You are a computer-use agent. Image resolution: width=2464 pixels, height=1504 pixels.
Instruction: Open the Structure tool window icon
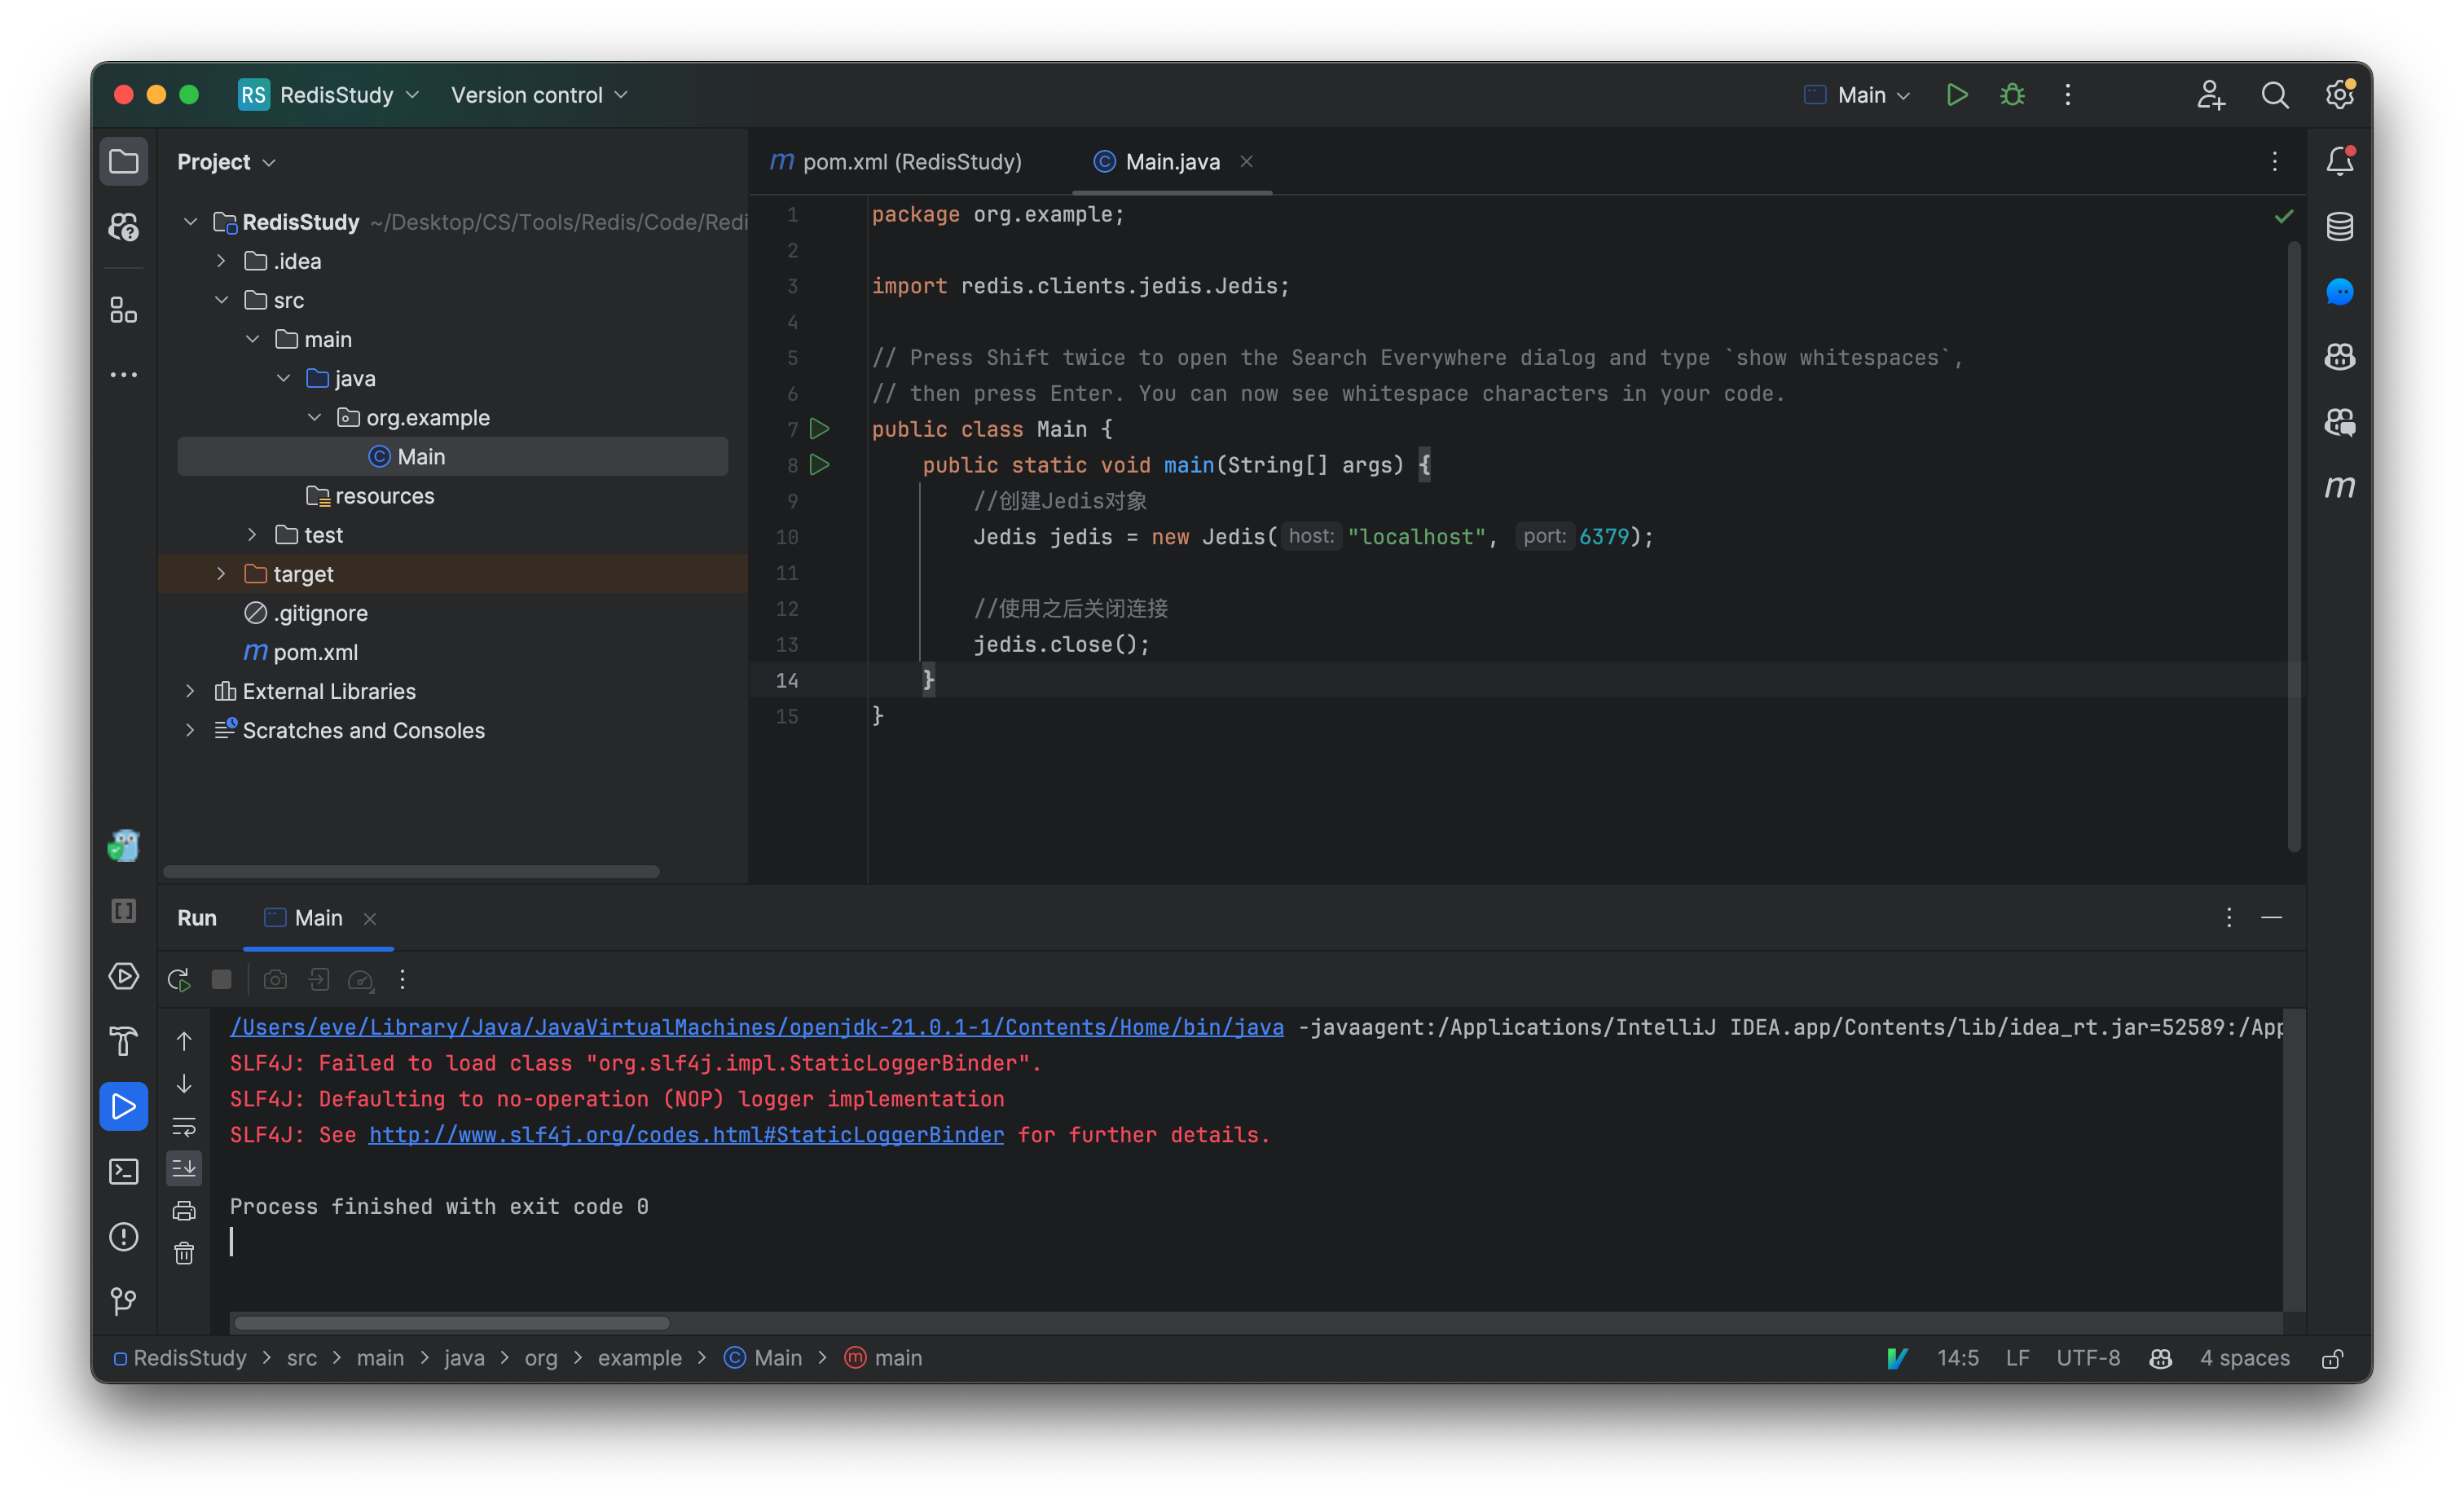click(x=123, y=310)
